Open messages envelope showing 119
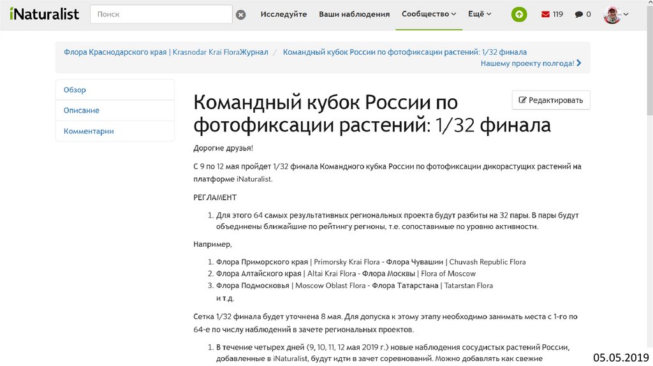Viewport: 653px width, 366px height. click(552, 14)
